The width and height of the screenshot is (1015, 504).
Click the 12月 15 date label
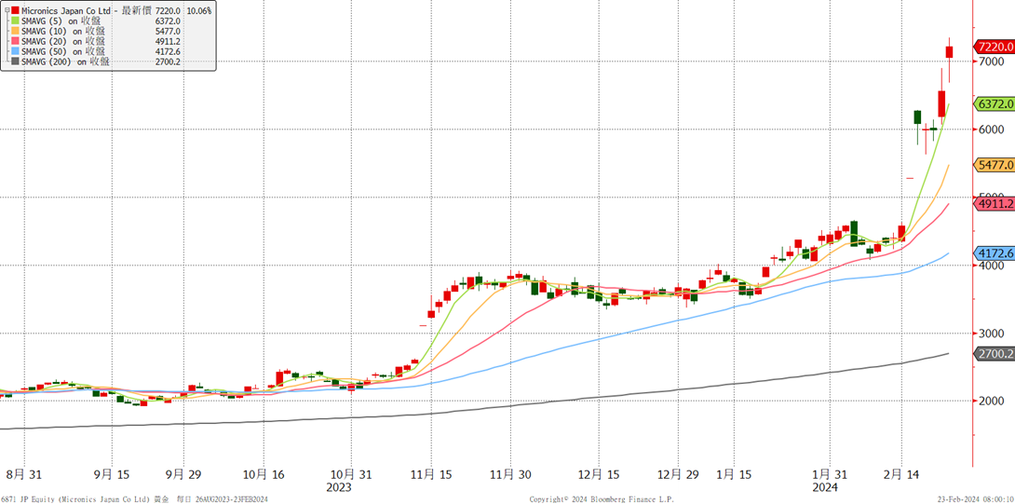(x=597, y=475)
